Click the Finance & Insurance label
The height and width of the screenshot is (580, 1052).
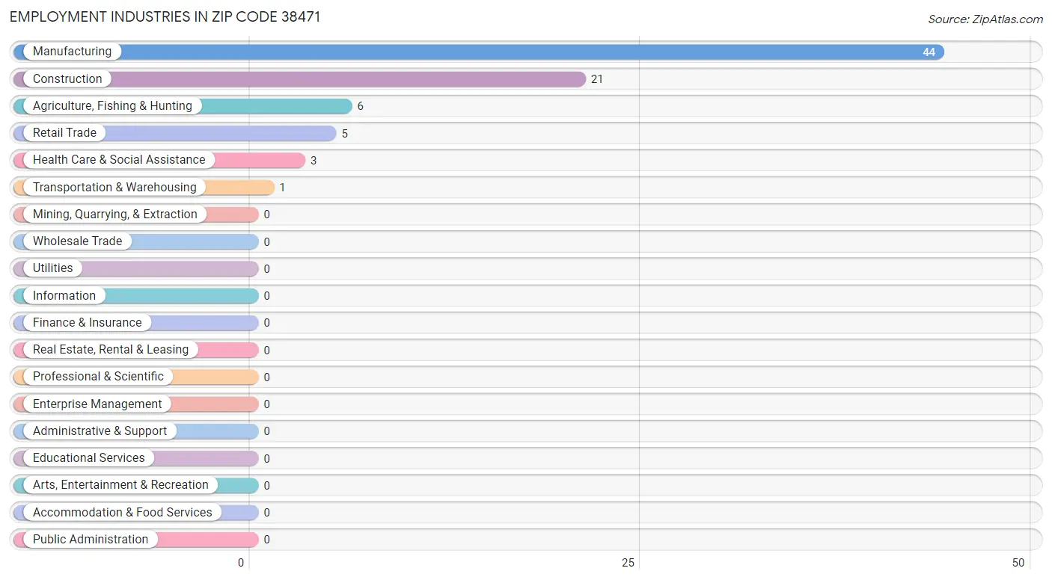click(x=87, y=323)
